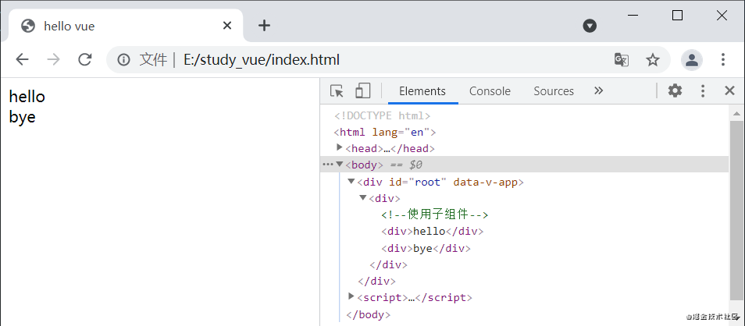The image size is (745, 326).
Task: Expand the head element node
Action: pyautogui.click(x=340, y=147)
